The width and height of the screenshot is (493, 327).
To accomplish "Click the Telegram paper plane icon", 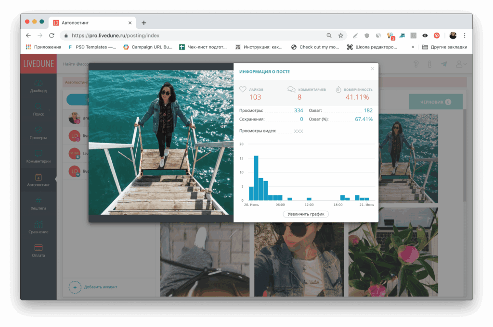I will pyautogui.click(x=443, y=64).
